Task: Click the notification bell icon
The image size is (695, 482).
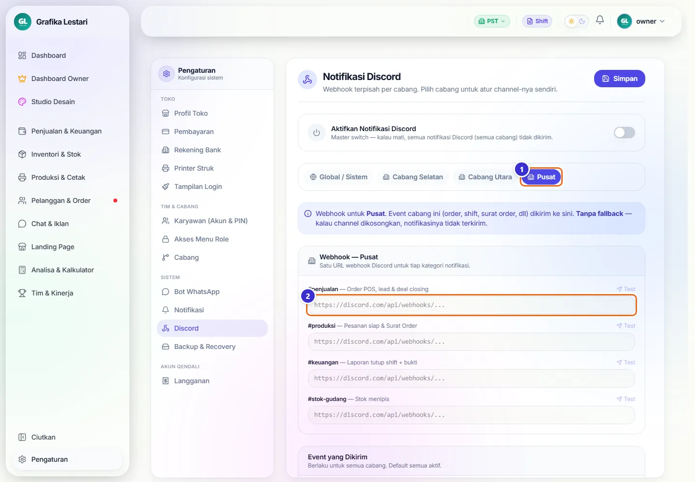Action: point(600,20)
